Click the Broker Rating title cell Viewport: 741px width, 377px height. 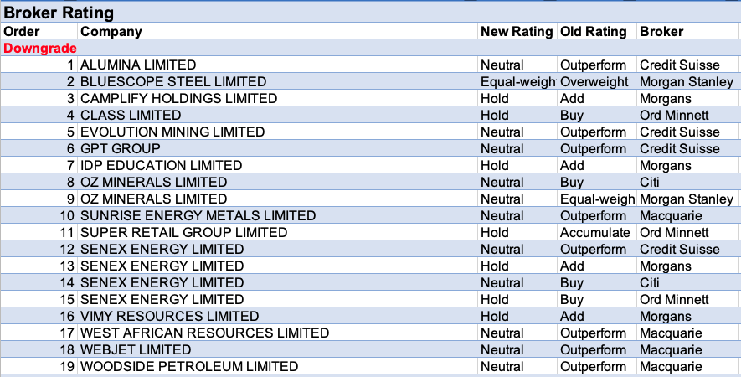tap(59, 13)
